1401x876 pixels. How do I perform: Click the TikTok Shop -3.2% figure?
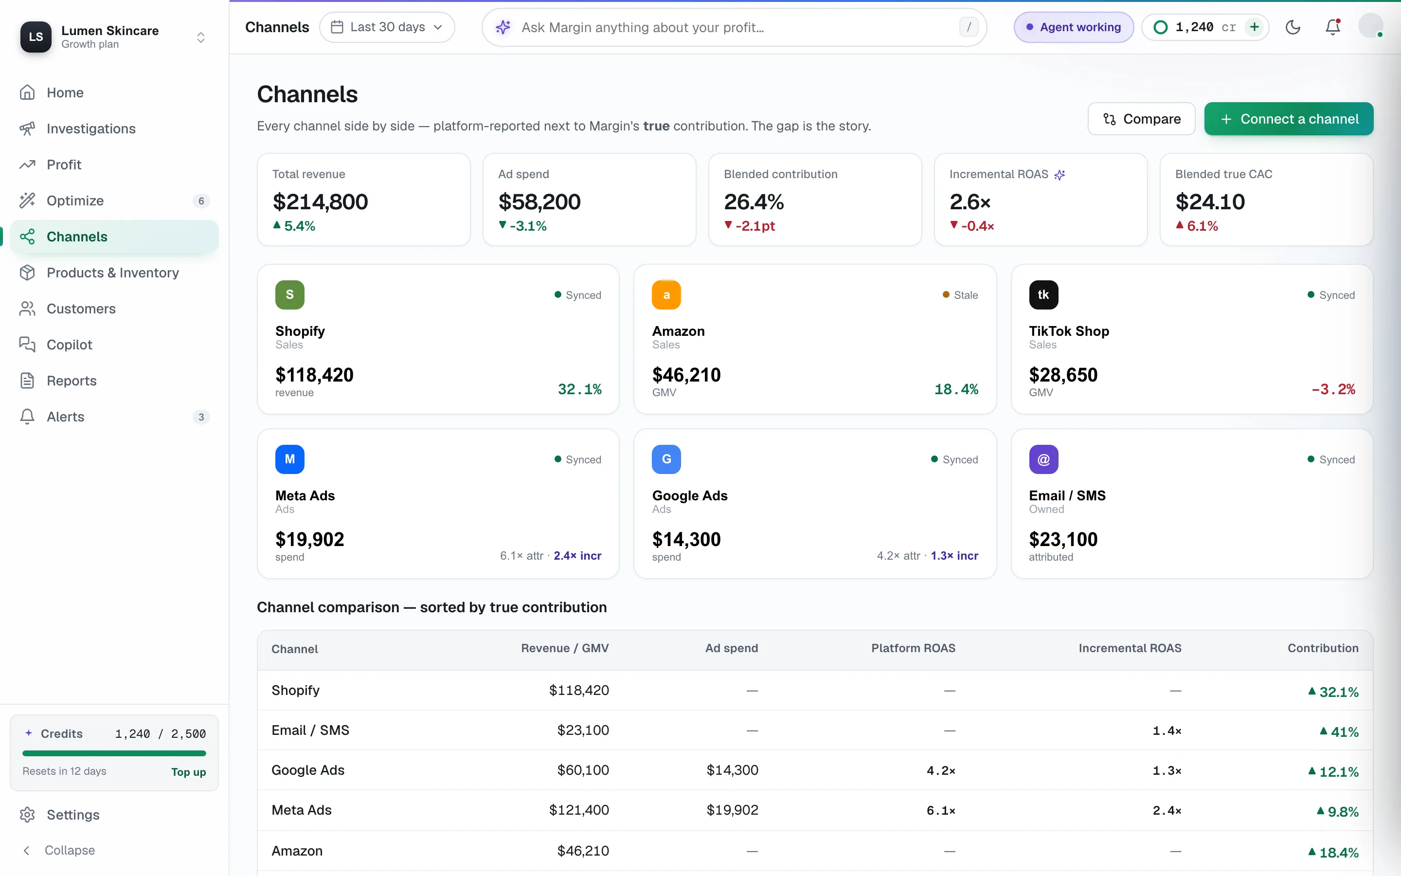(1333, 389)
